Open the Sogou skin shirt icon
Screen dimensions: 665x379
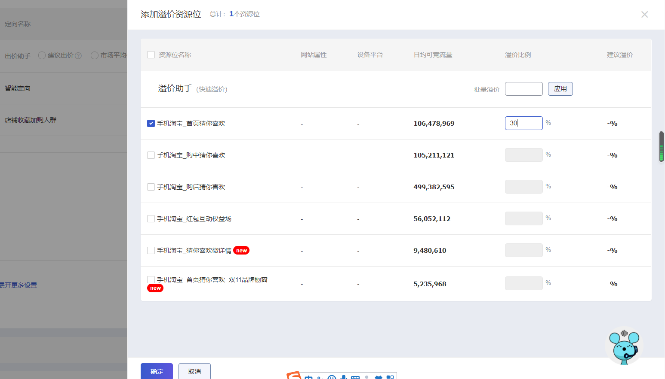(379, 377)
